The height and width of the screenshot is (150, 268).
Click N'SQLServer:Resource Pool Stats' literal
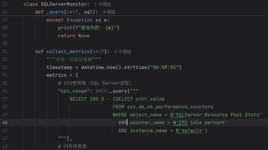pos(216,115)
